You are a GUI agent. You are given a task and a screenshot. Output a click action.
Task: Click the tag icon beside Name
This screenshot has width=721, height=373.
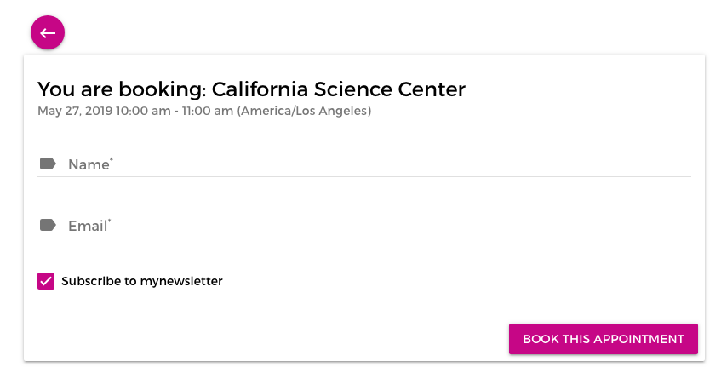(48, 164)
